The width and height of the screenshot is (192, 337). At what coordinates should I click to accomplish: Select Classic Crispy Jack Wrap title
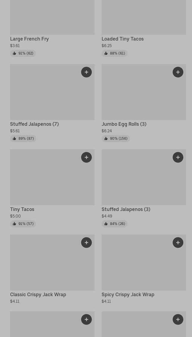pos(38,294)
